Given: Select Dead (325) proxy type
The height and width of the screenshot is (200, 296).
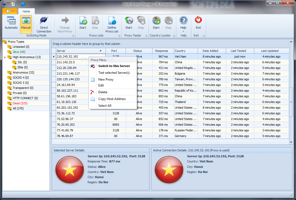Looking at the screenshot, I should coord(20,103).
